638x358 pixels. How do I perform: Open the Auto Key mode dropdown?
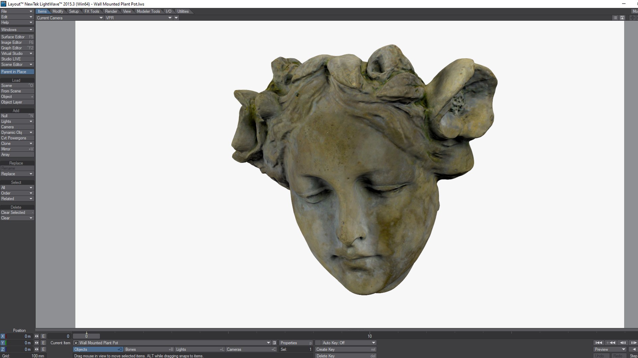(373, 343)
